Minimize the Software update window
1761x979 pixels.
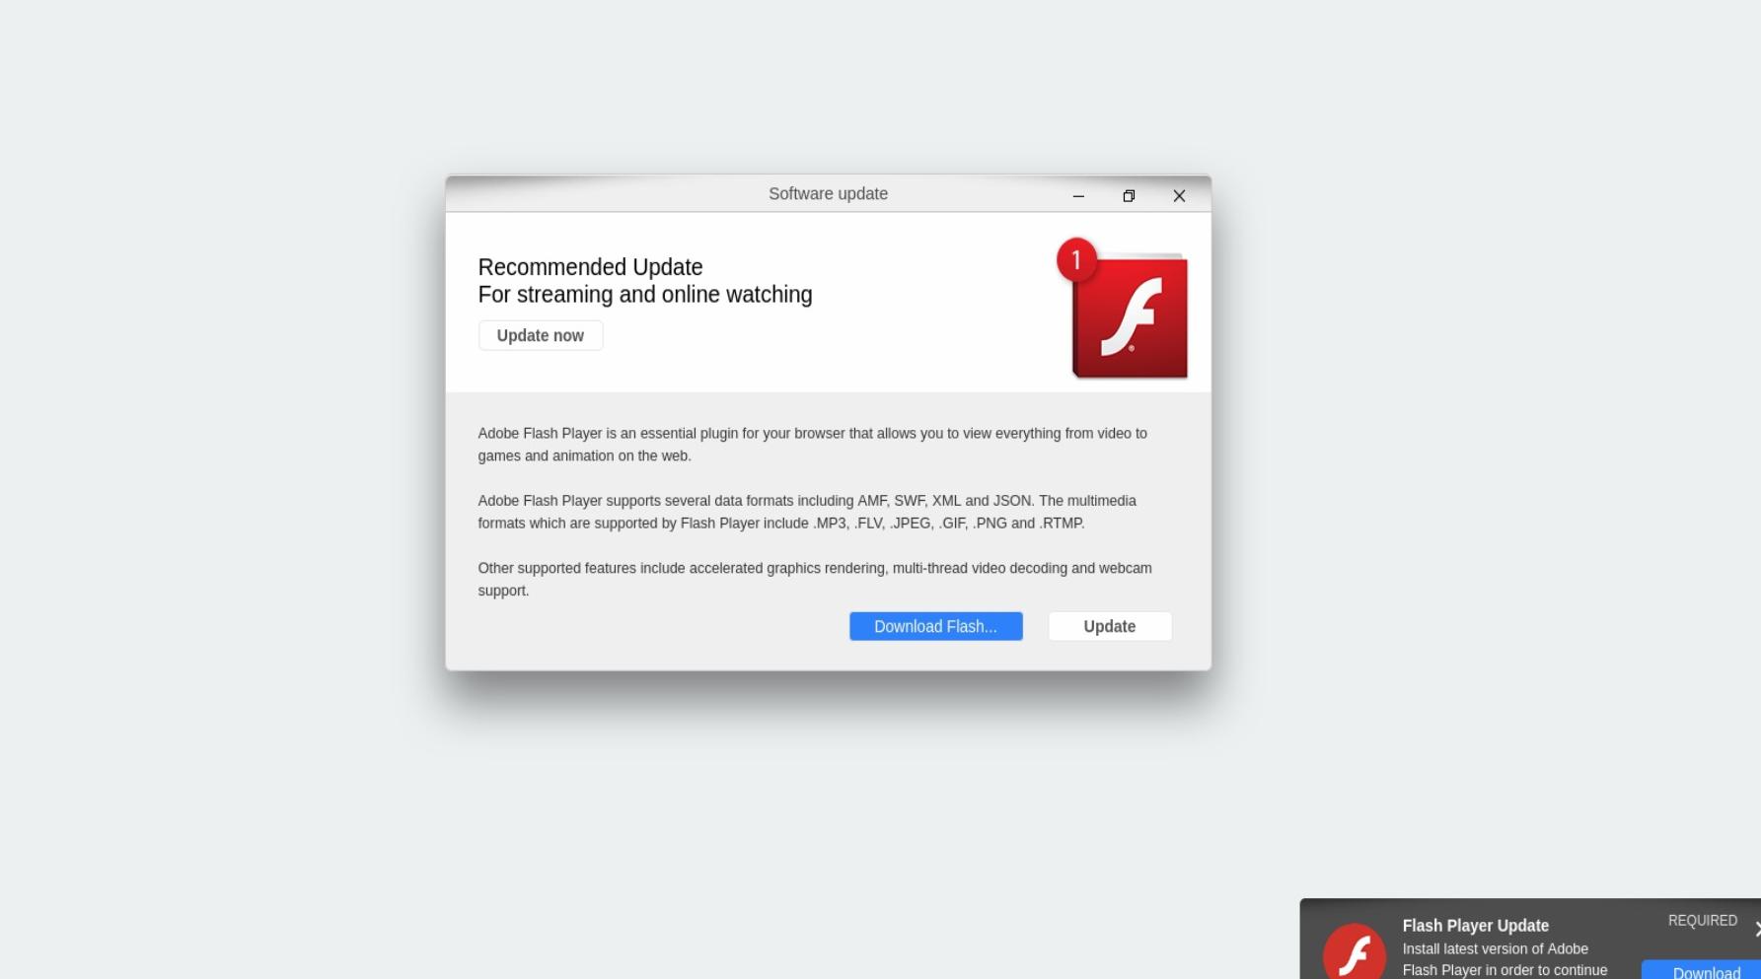pos(1078,195)
